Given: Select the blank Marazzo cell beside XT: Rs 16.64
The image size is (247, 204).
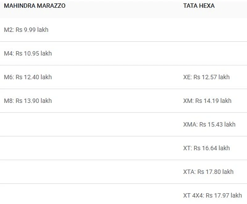Looking at the screenshot, I should 89,148.
